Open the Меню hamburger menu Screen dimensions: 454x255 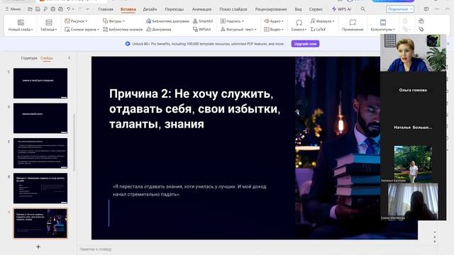pyautogui.click(x=13, y=9)
